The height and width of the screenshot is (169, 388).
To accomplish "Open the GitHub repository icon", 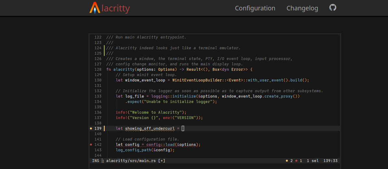I will point(333,7).
